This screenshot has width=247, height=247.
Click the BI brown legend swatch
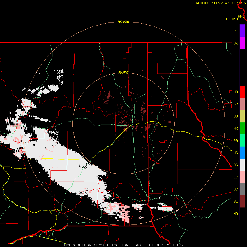[242, 201]
